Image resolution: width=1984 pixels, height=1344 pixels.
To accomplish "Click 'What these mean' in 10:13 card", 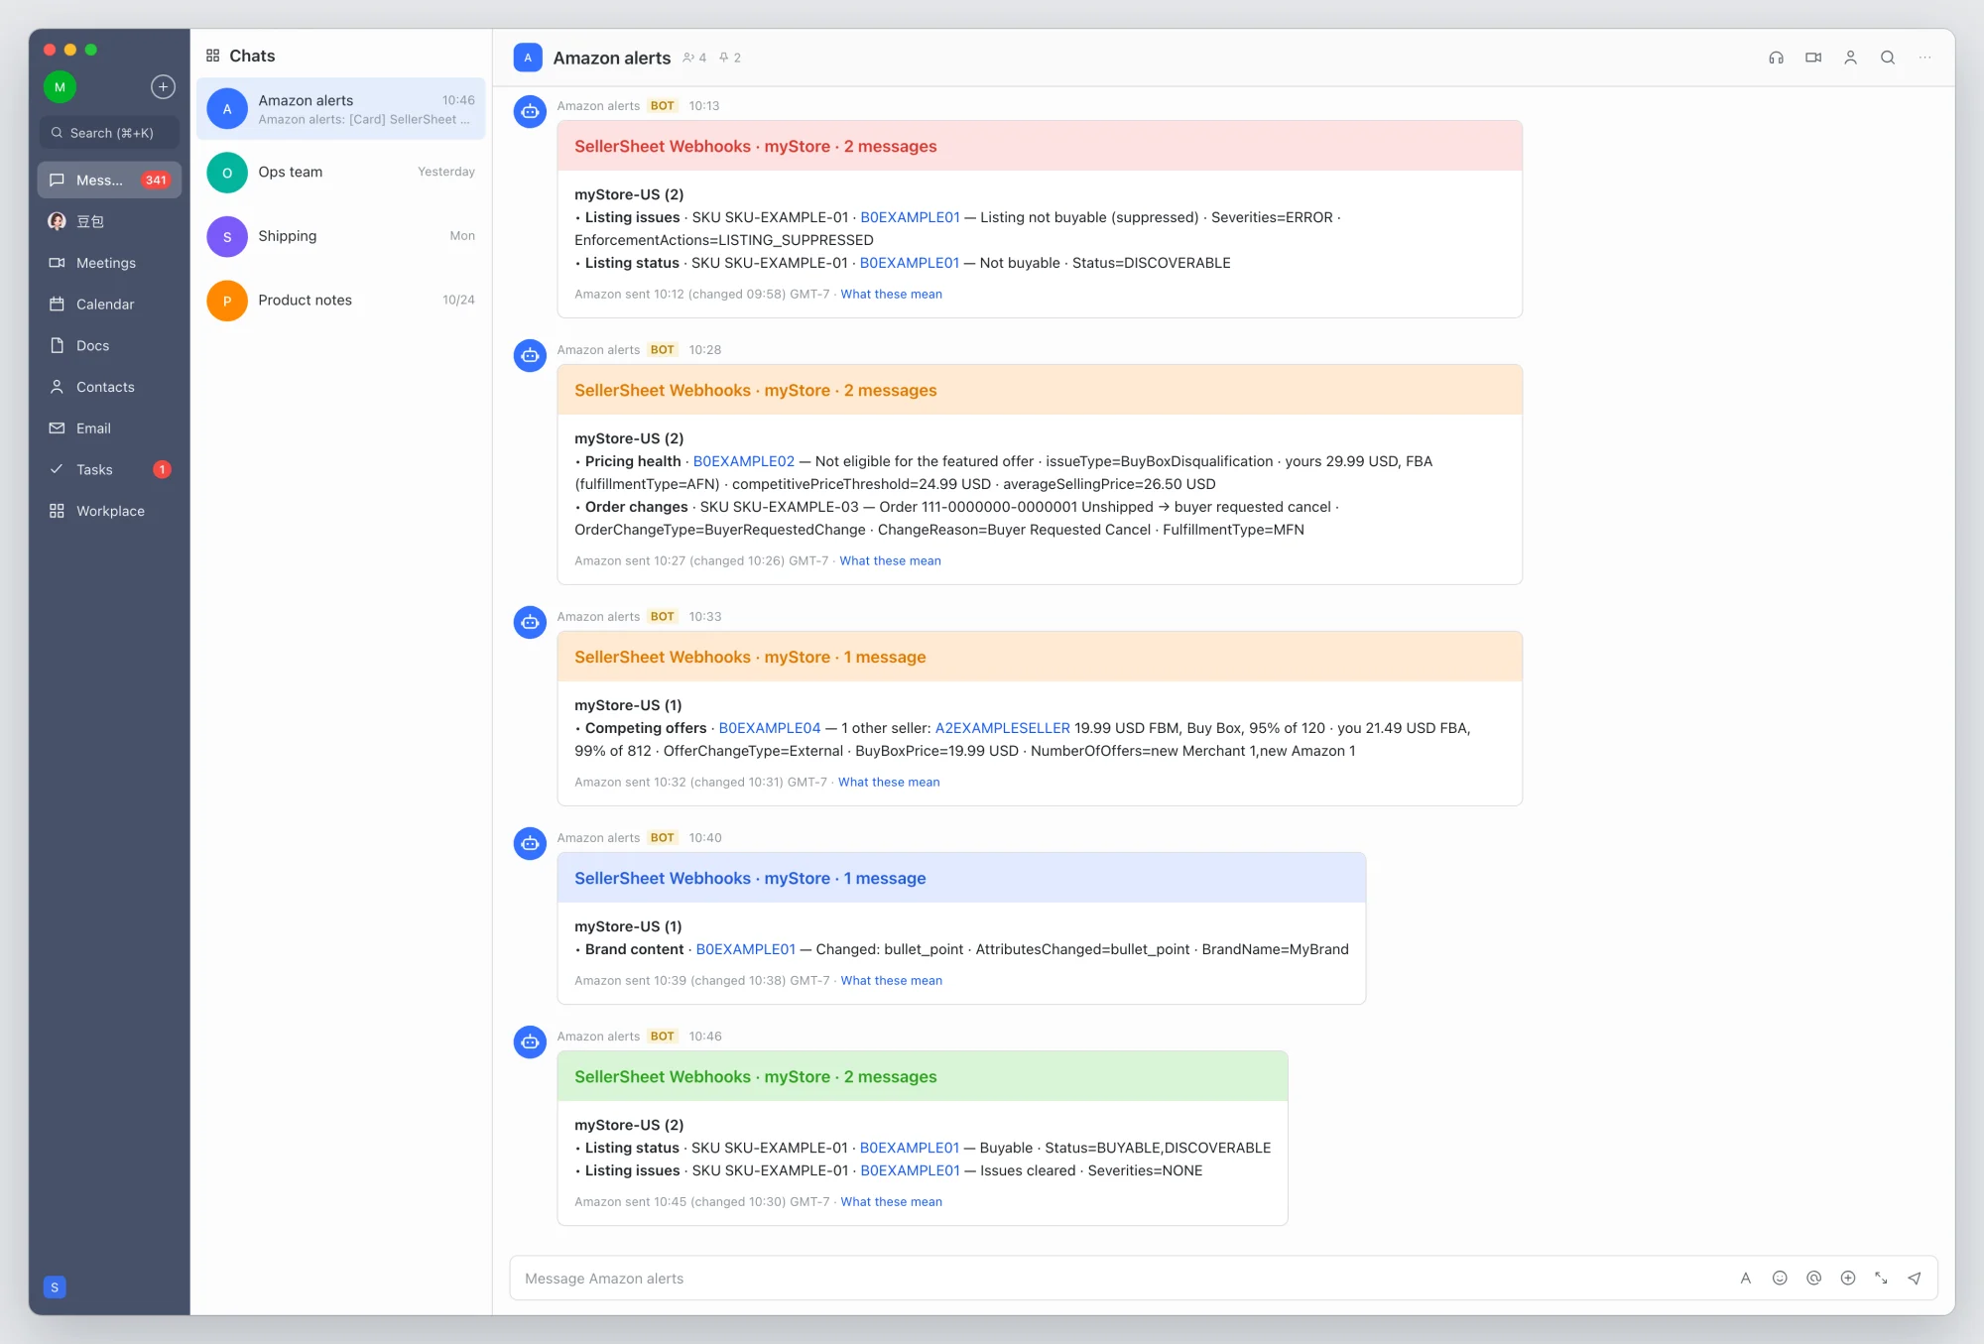I will coord(891,295).
